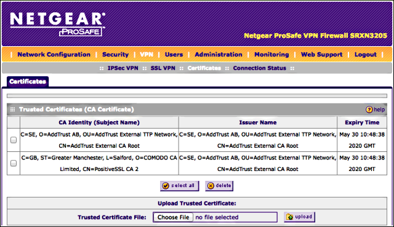Click the select all button
Screen dimensions: 394x227
(x=179, y=186)
